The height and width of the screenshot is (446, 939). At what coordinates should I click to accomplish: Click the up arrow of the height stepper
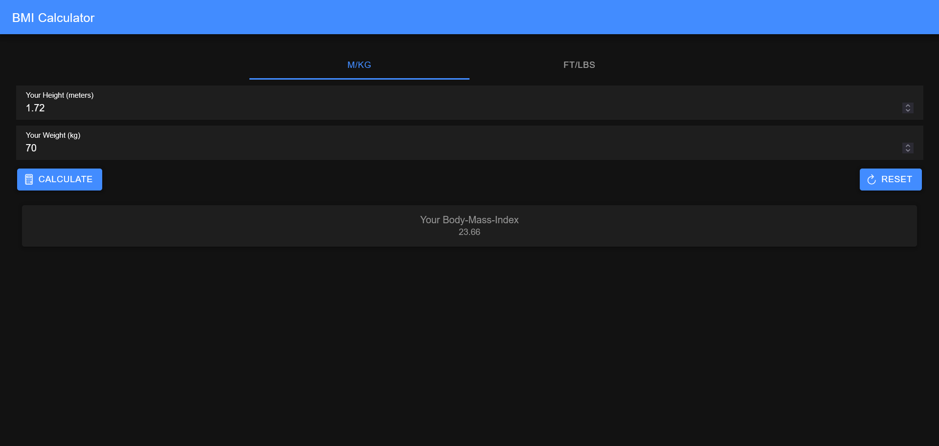pos(908,105)
